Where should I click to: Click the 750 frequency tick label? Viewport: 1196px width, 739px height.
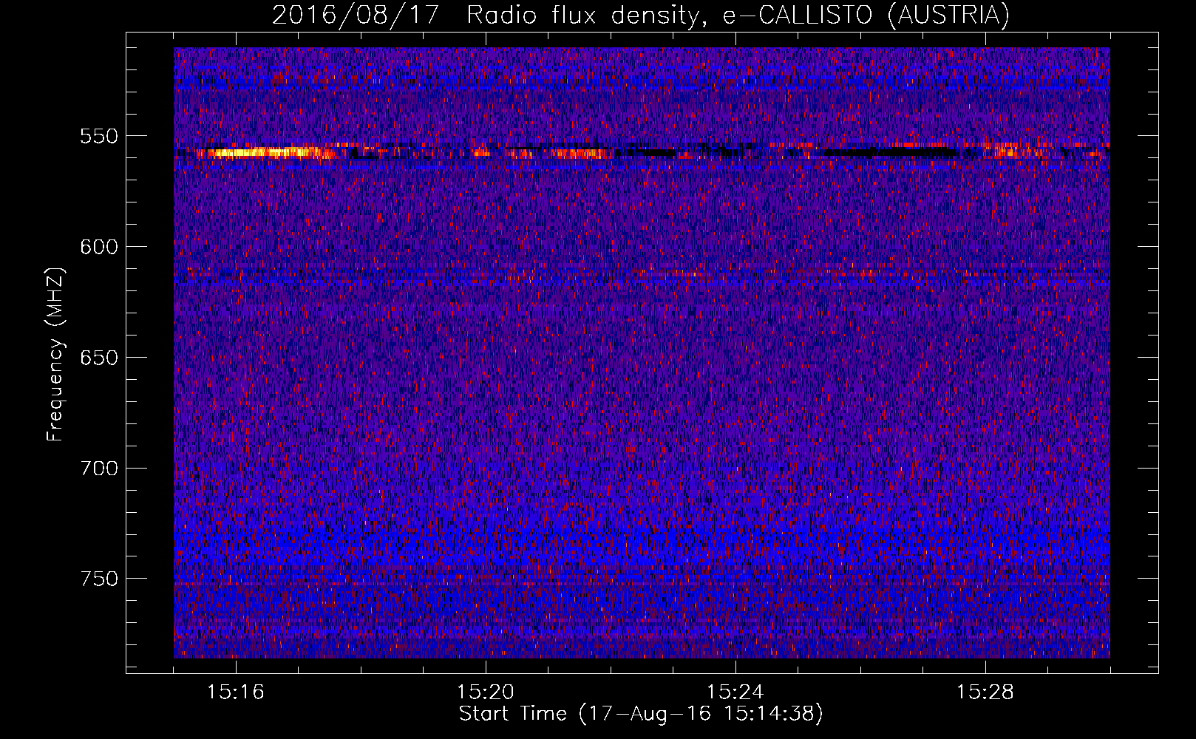click(x=99, y=579)
